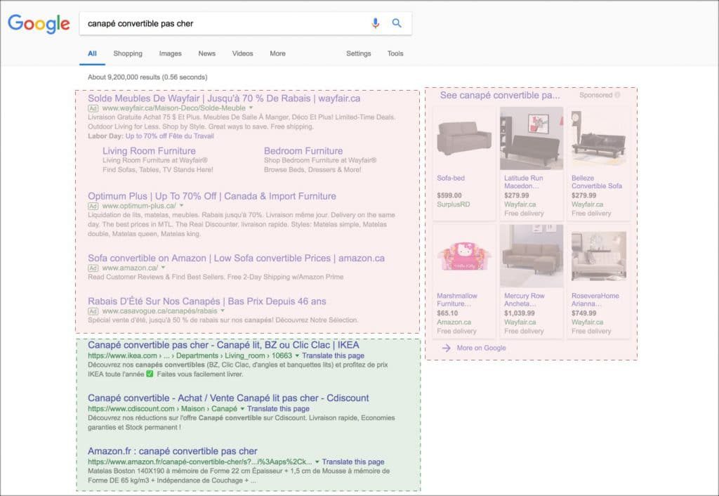The height and width of the screenshot is (496, 719).
Task: Open Mercury Row Ancheta product title
Action: [x=524, y=299]
